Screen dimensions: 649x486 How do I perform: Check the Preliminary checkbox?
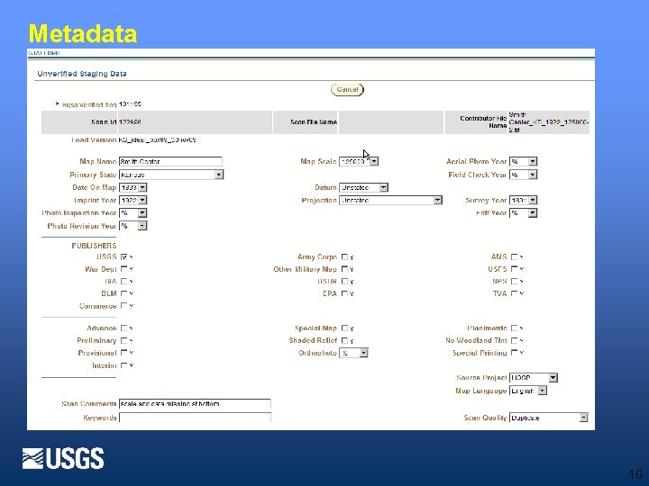point(123,340)
